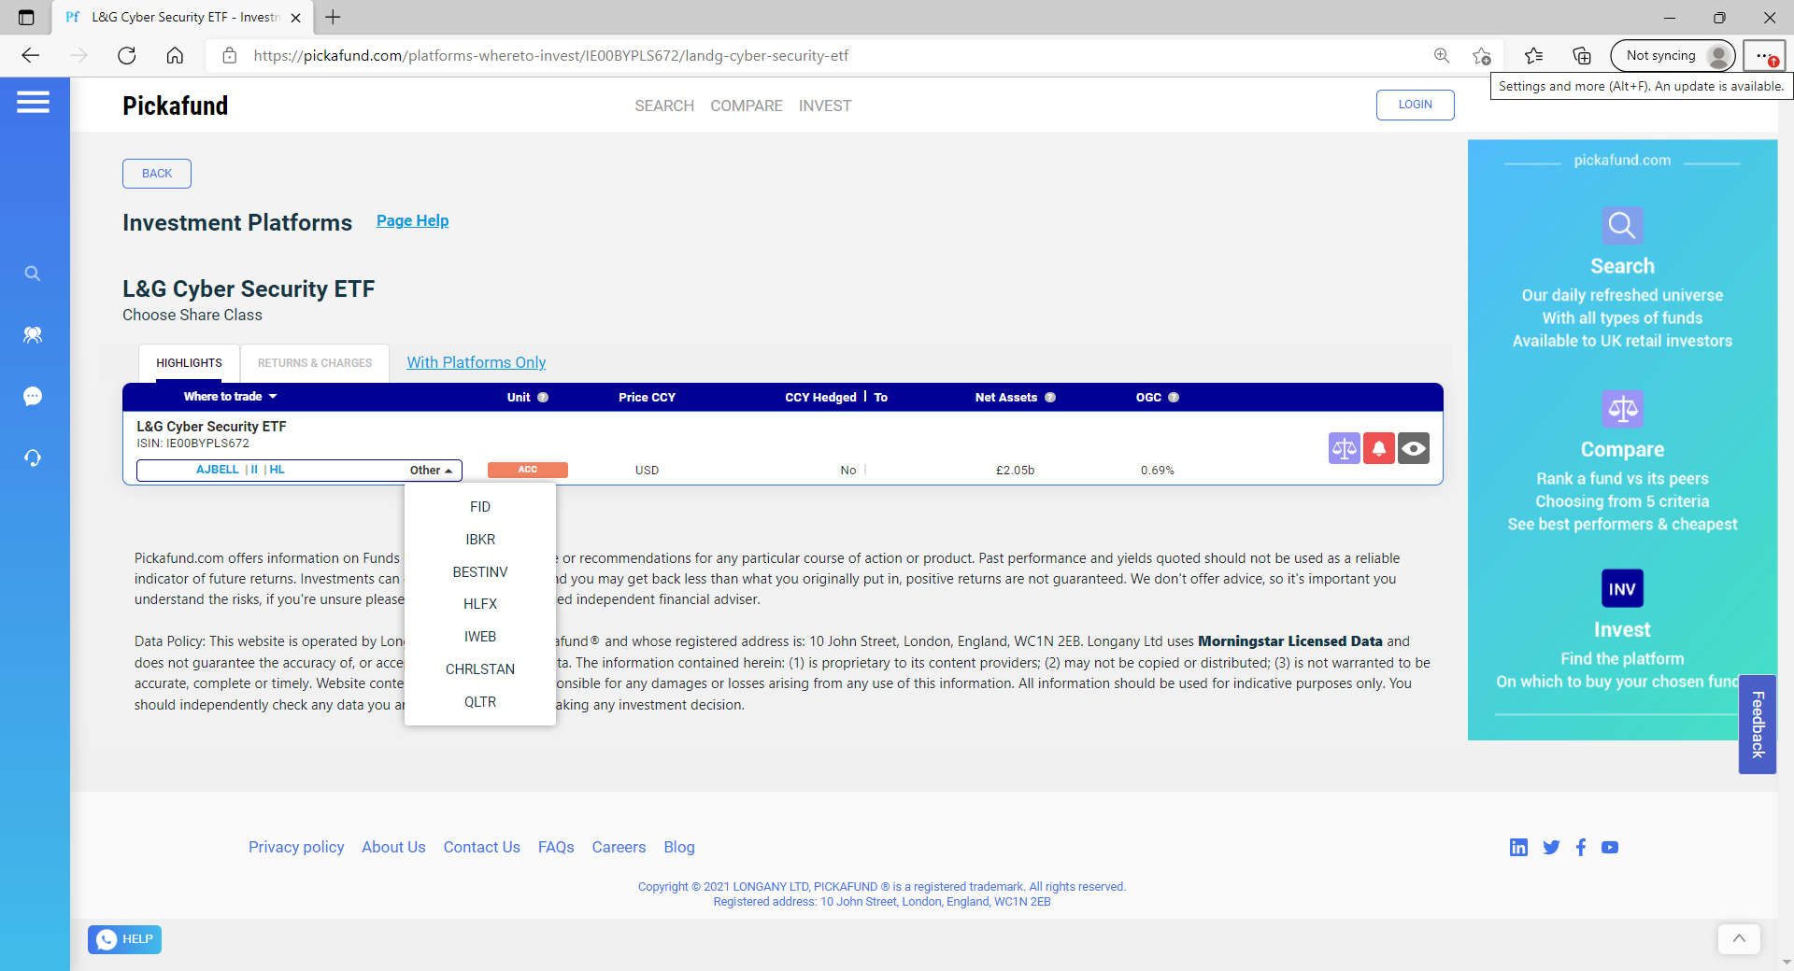Viewport: 1794px width, 971px height.
Task: Open the Page Help link
Action: click(x=413, y=220)
